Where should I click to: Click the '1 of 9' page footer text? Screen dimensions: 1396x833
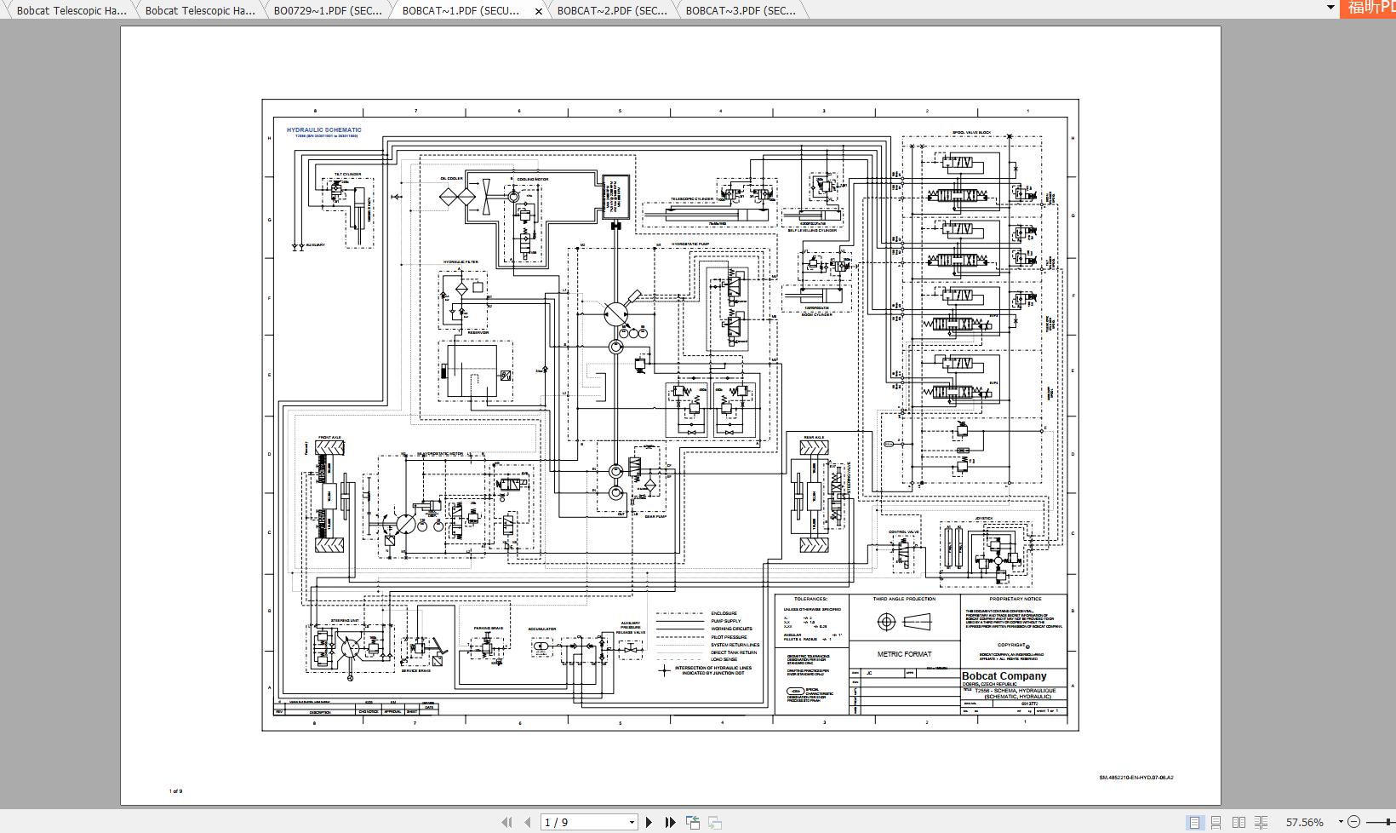pos(175,791)
